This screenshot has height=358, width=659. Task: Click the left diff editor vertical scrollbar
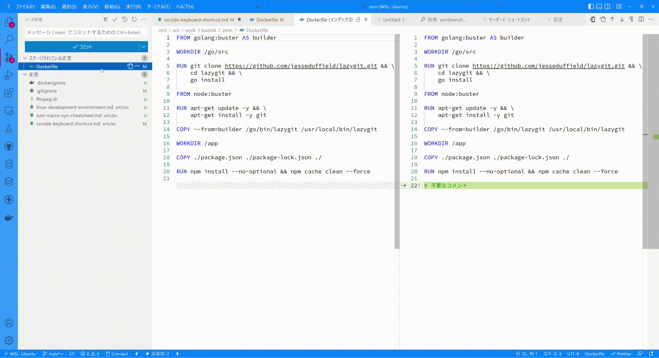[x=397, y=141]
